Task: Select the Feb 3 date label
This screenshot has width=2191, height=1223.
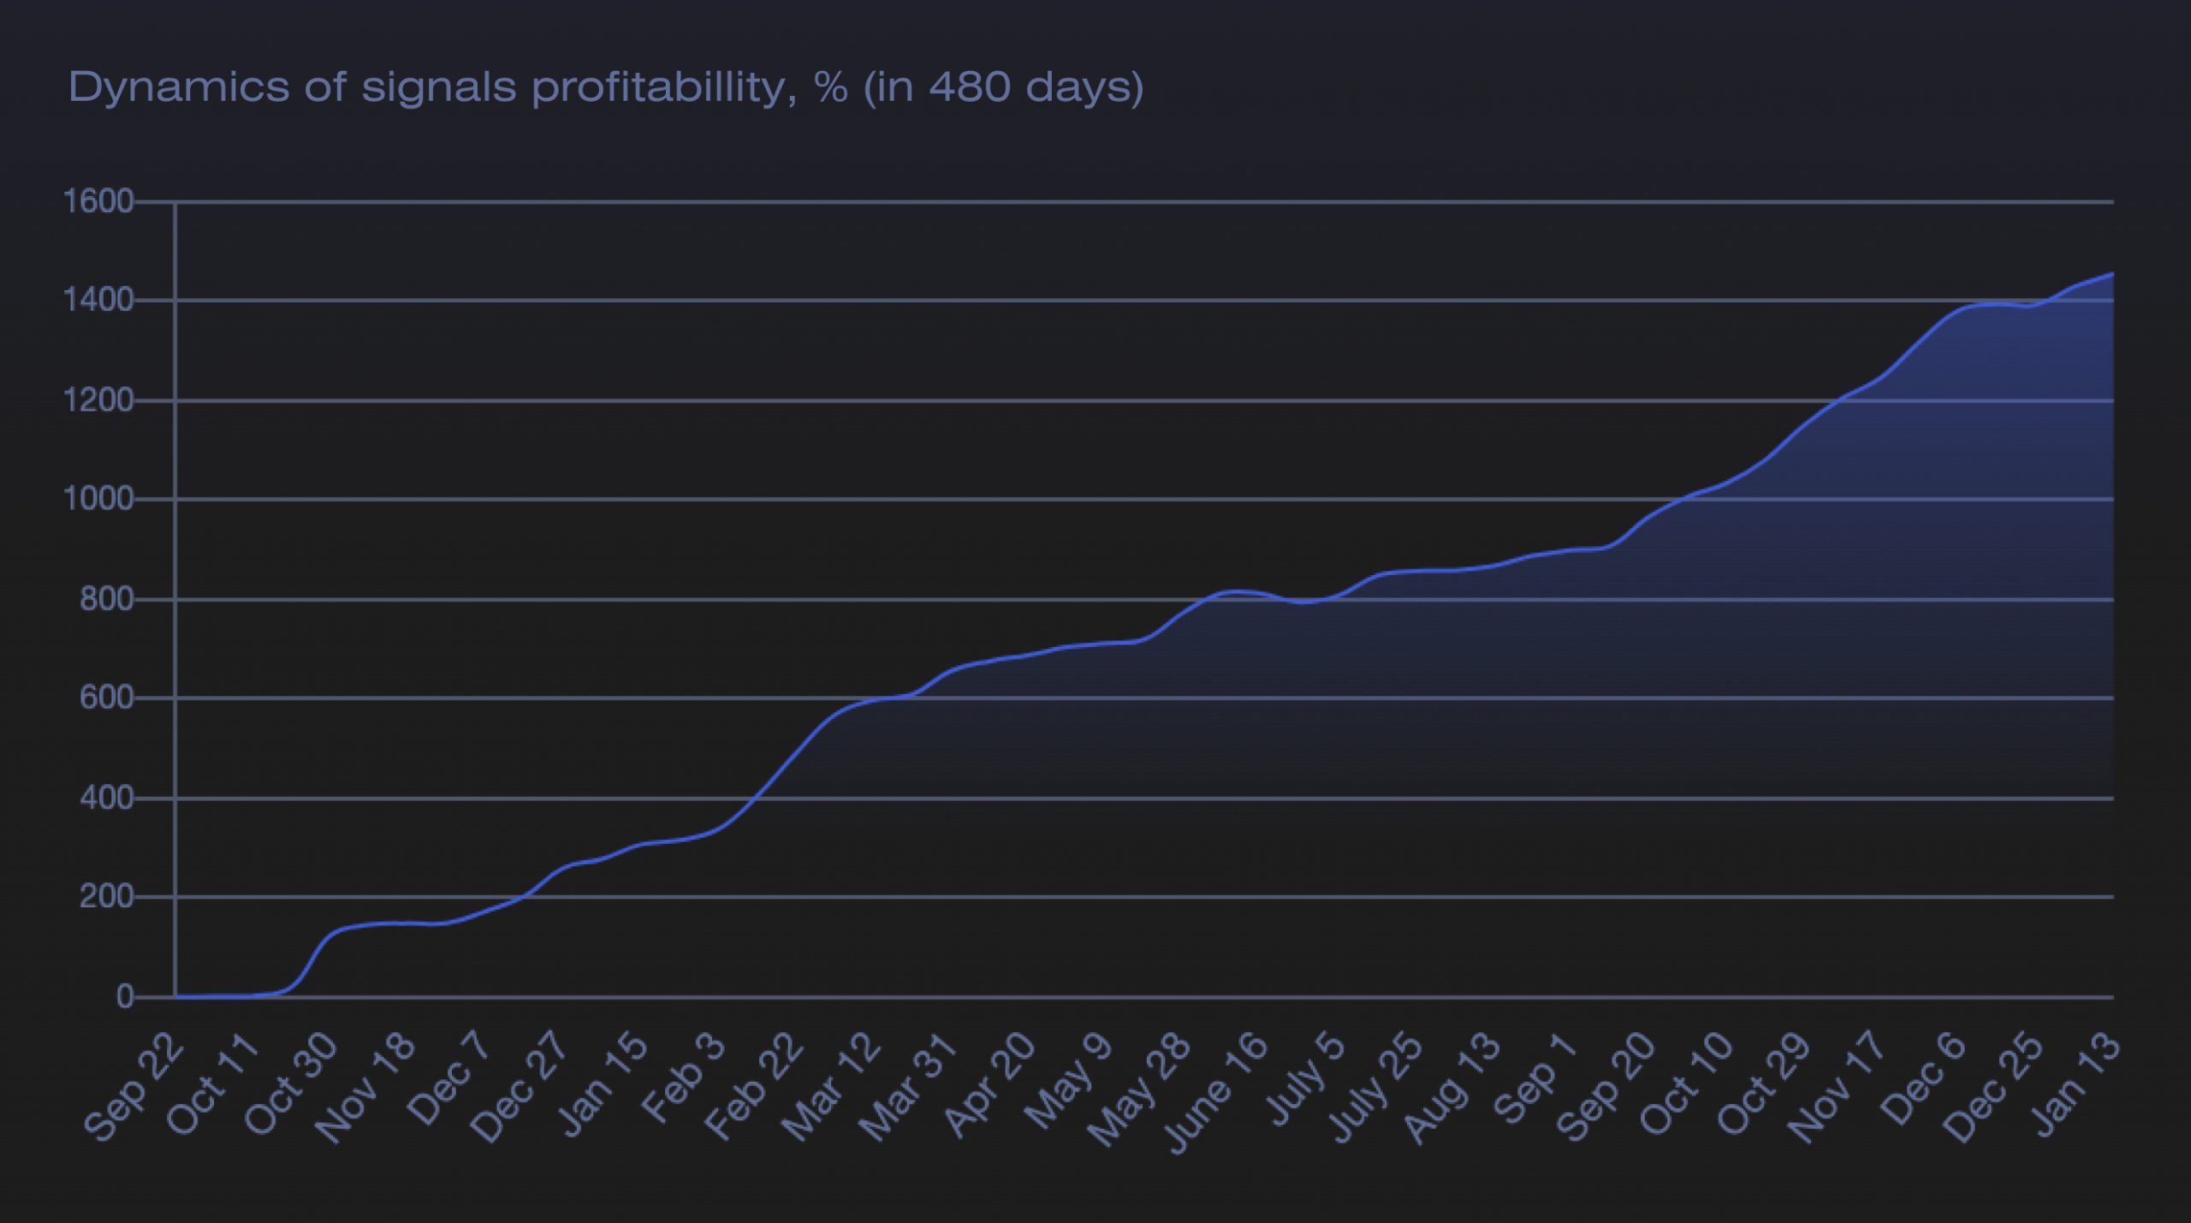Action: [684, 1078]
